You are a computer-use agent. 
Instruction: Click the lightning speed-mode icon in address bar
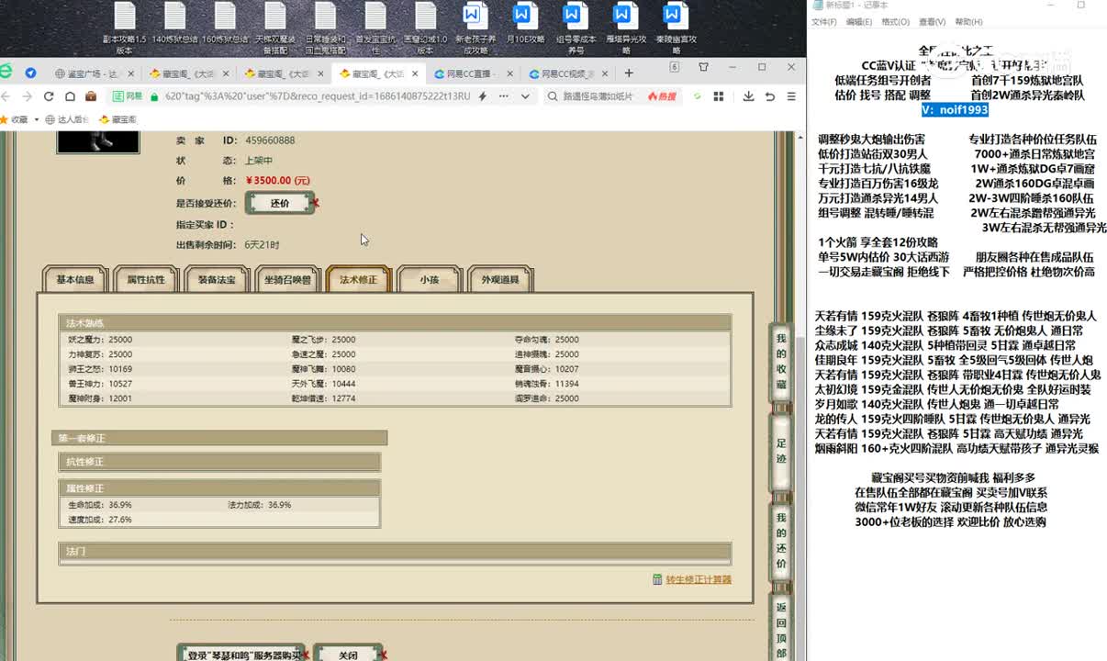[483, 96]
